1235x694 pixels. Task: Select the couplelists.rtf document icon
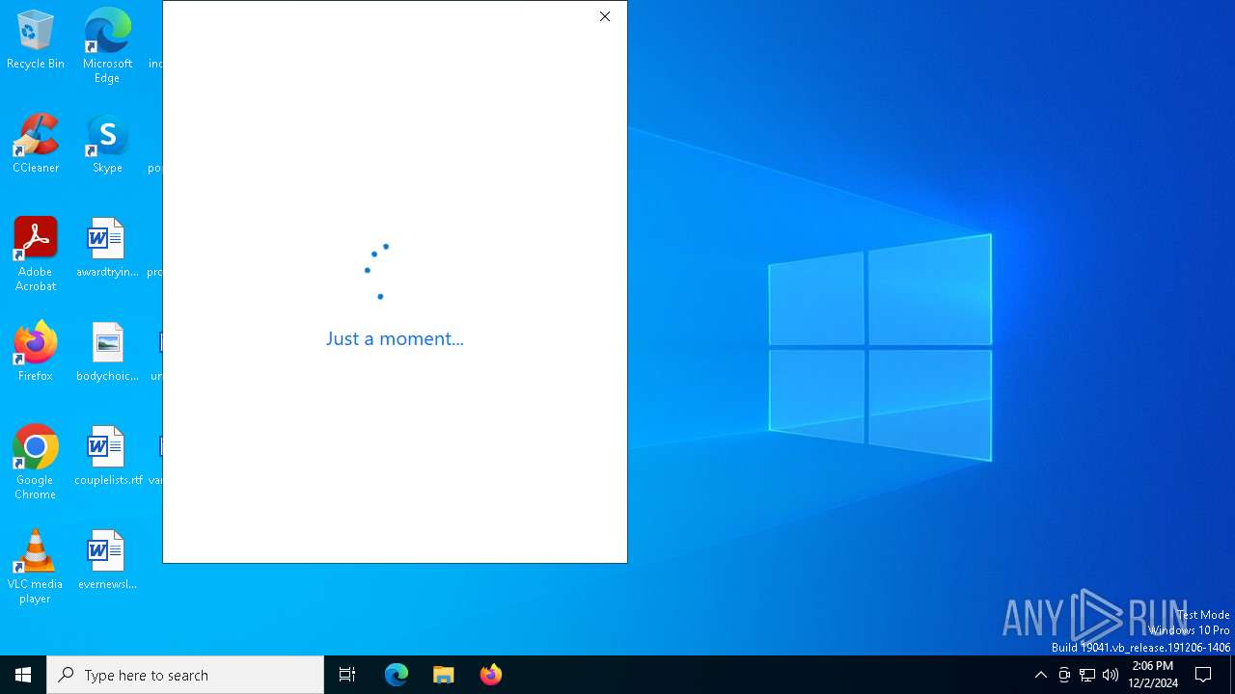click(x=107, y=456)
